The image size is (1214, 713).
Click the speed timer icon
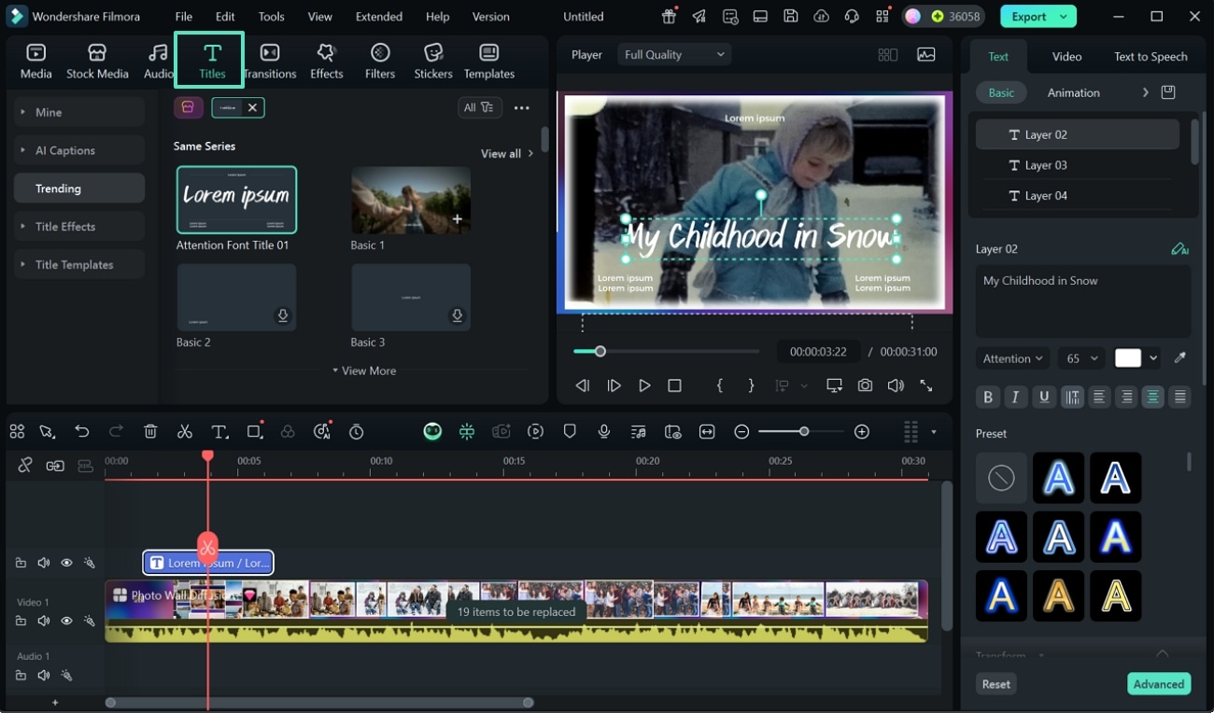[x=357, y=431]
